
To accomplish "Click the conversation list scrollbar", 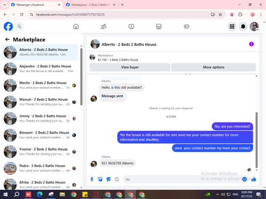I will point(81,77).
